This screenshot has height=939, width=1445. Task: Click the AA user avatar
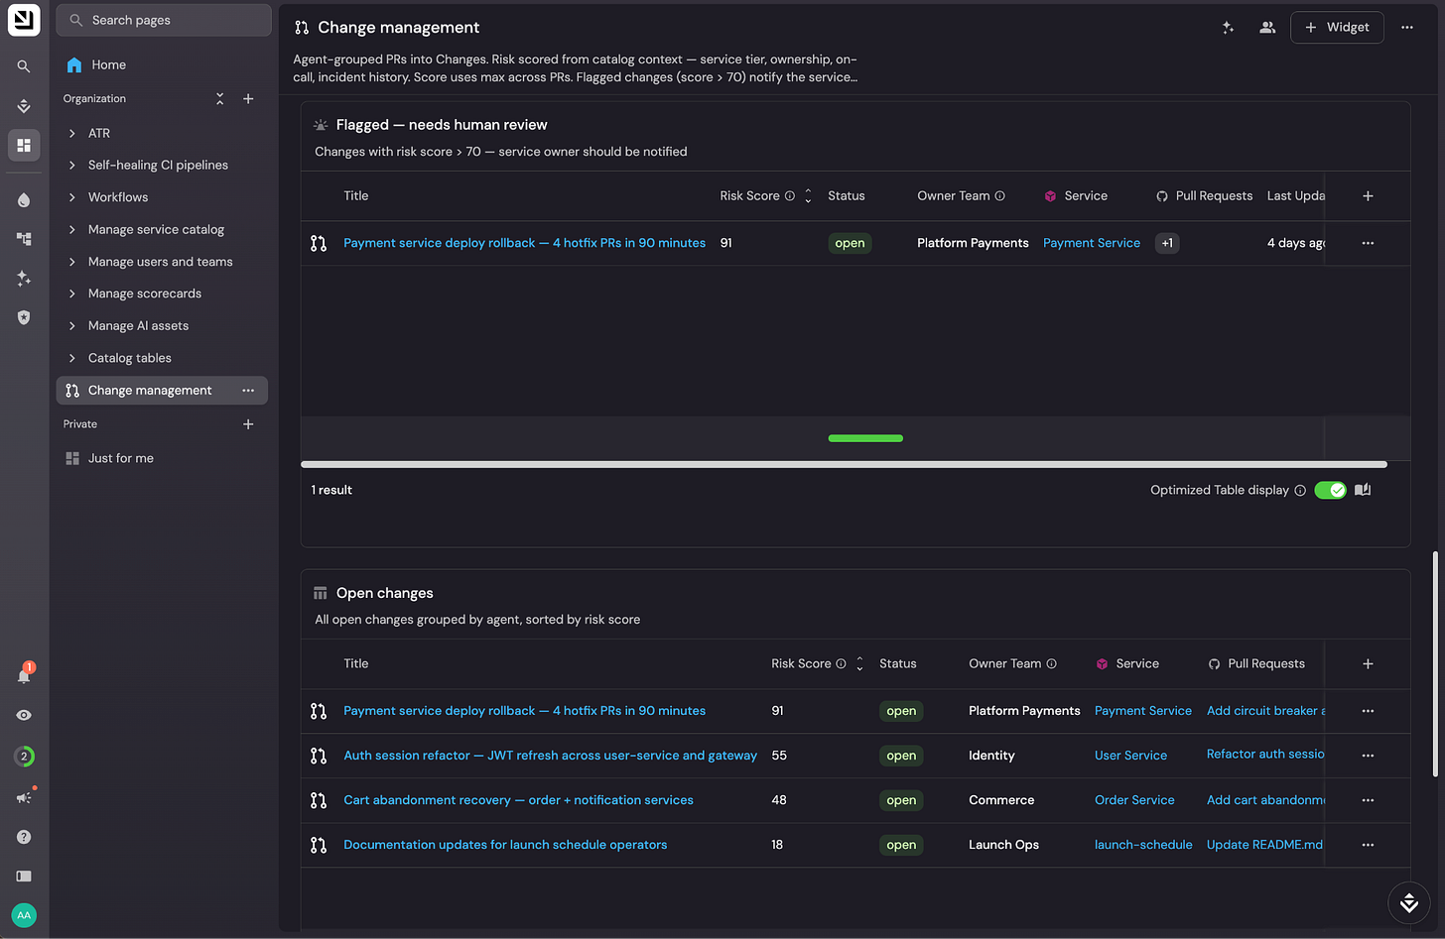(24, 915)
